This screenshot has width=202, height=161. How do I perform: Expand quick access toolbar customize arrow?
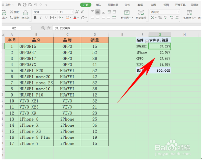[46, 5]
